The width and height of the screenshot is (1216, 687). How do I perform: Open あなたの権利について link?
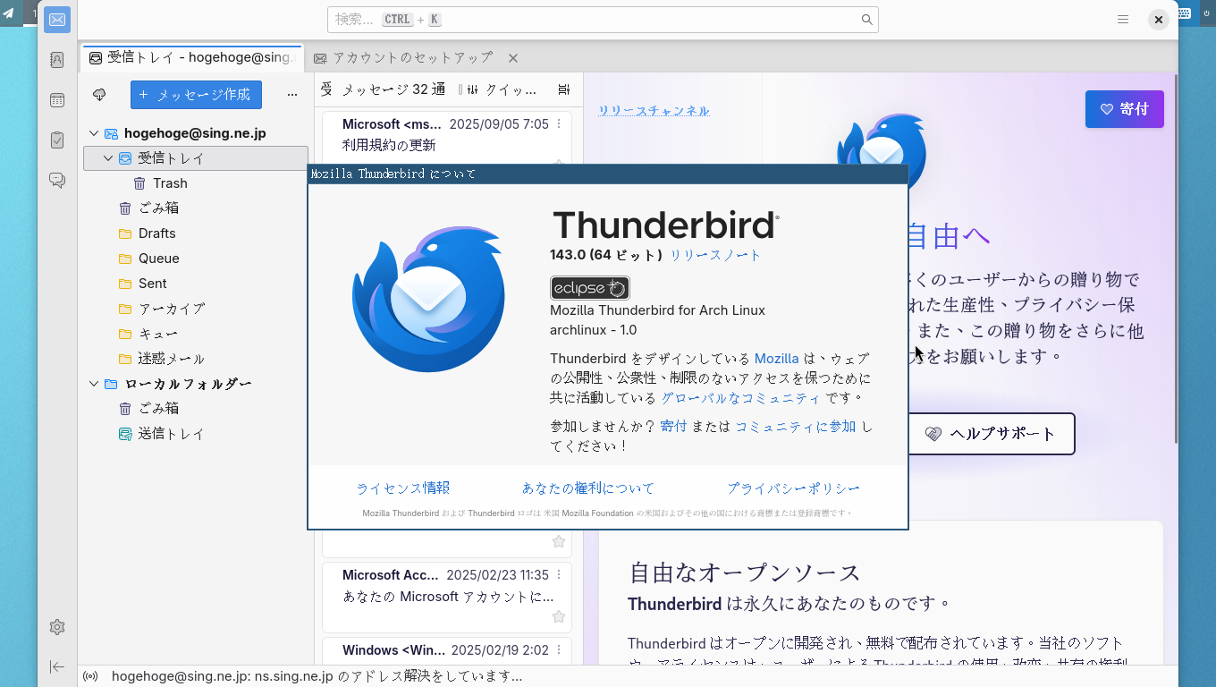pos(588,488)
